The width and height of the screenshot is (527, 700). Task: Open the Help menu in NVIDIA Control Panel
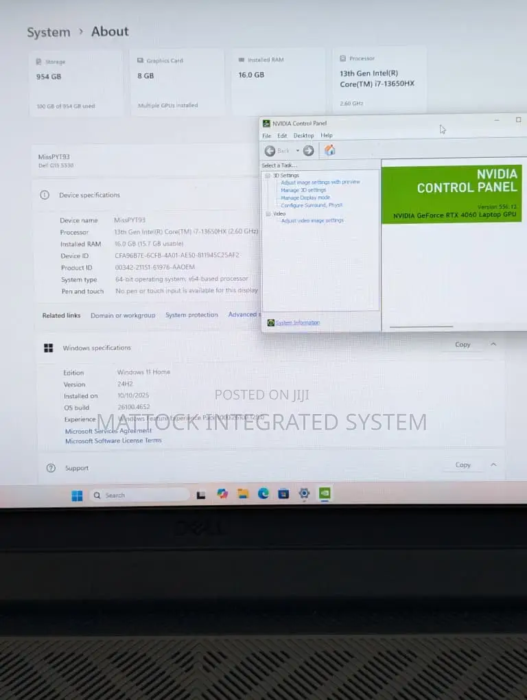coord(327,135)
